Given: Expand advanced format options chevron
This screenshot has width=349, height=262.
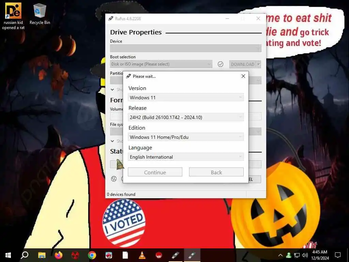Looking at the screenshot, I should click(112, 141).
